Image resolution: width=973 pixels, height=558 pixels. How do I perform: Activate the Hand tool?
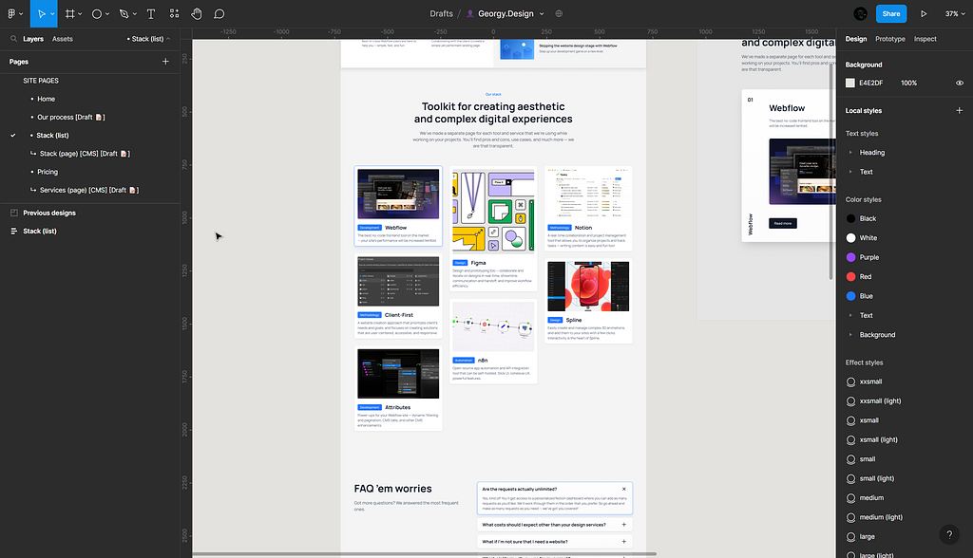(x=197, y=14)
